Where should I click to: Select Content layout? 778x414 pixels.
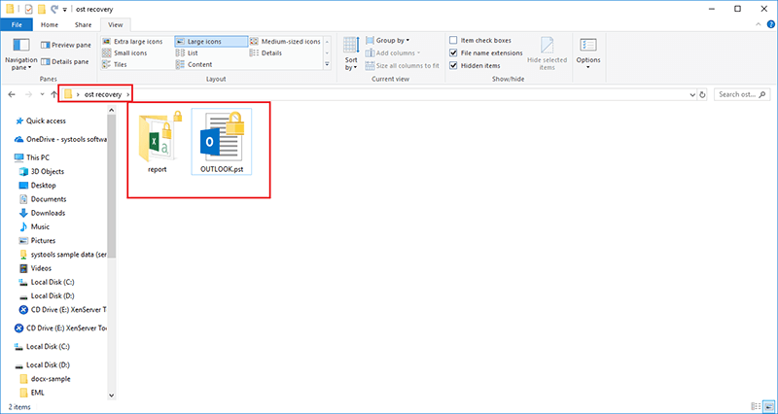coord(194,64)
